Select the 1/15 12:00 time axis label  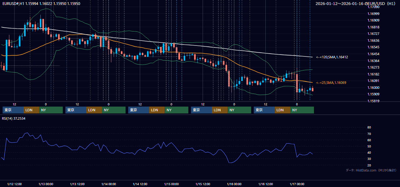(x=203, y=184)
